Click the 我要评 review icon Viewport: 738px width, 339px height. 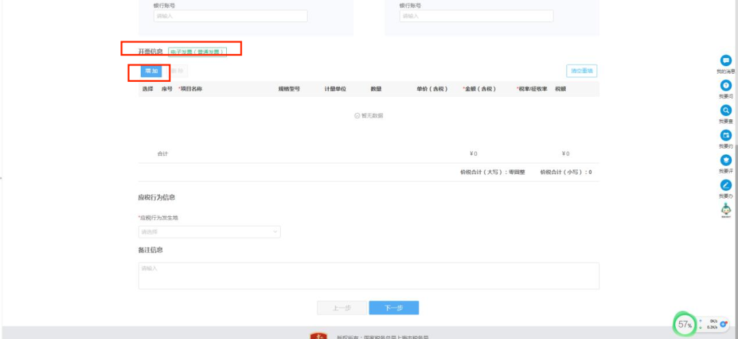click(726, 160)
